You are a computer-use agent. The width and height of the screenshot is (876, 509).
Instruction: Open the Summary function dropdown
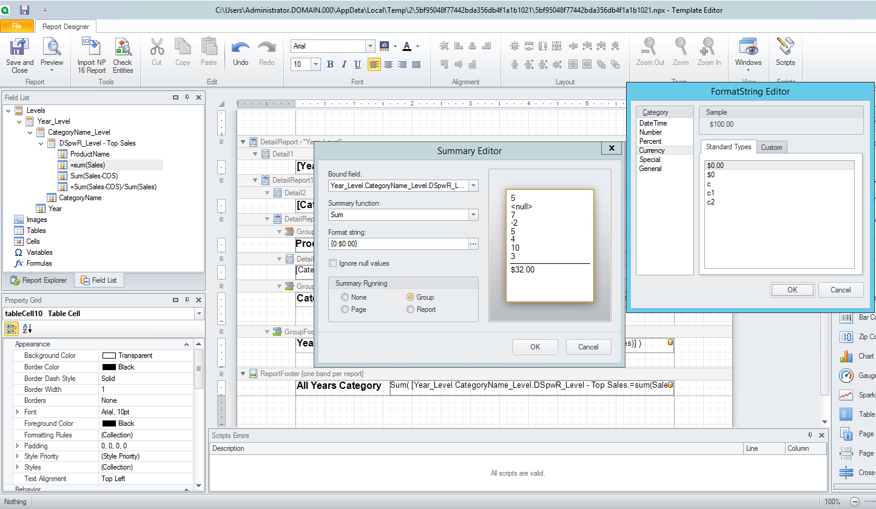(x=473, y=215)
